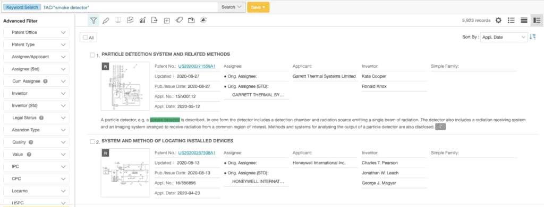Open the statistical analysis chart icon

(142, 21)
